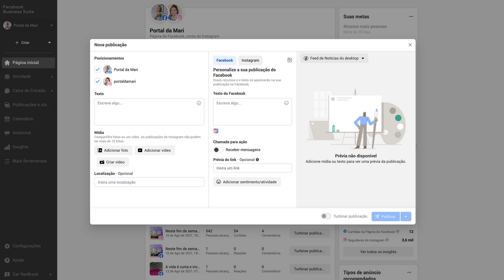Open Adicionar sentimento/atividade

click(247, 182)
